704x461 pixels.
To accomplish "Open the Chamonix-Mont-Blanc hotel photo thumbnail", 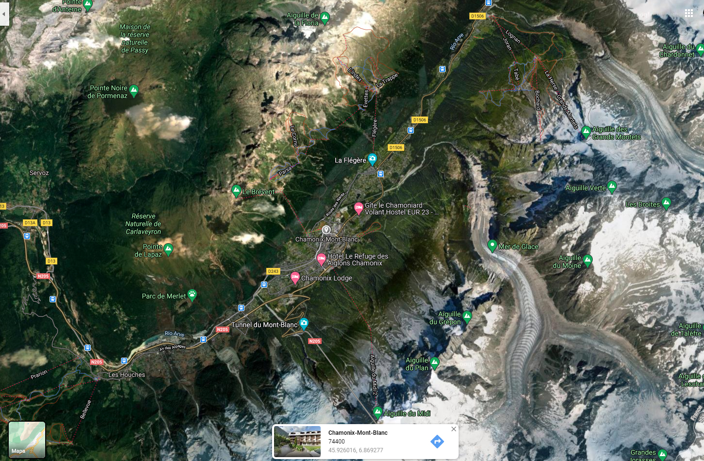I will click(x=297, y=442).
